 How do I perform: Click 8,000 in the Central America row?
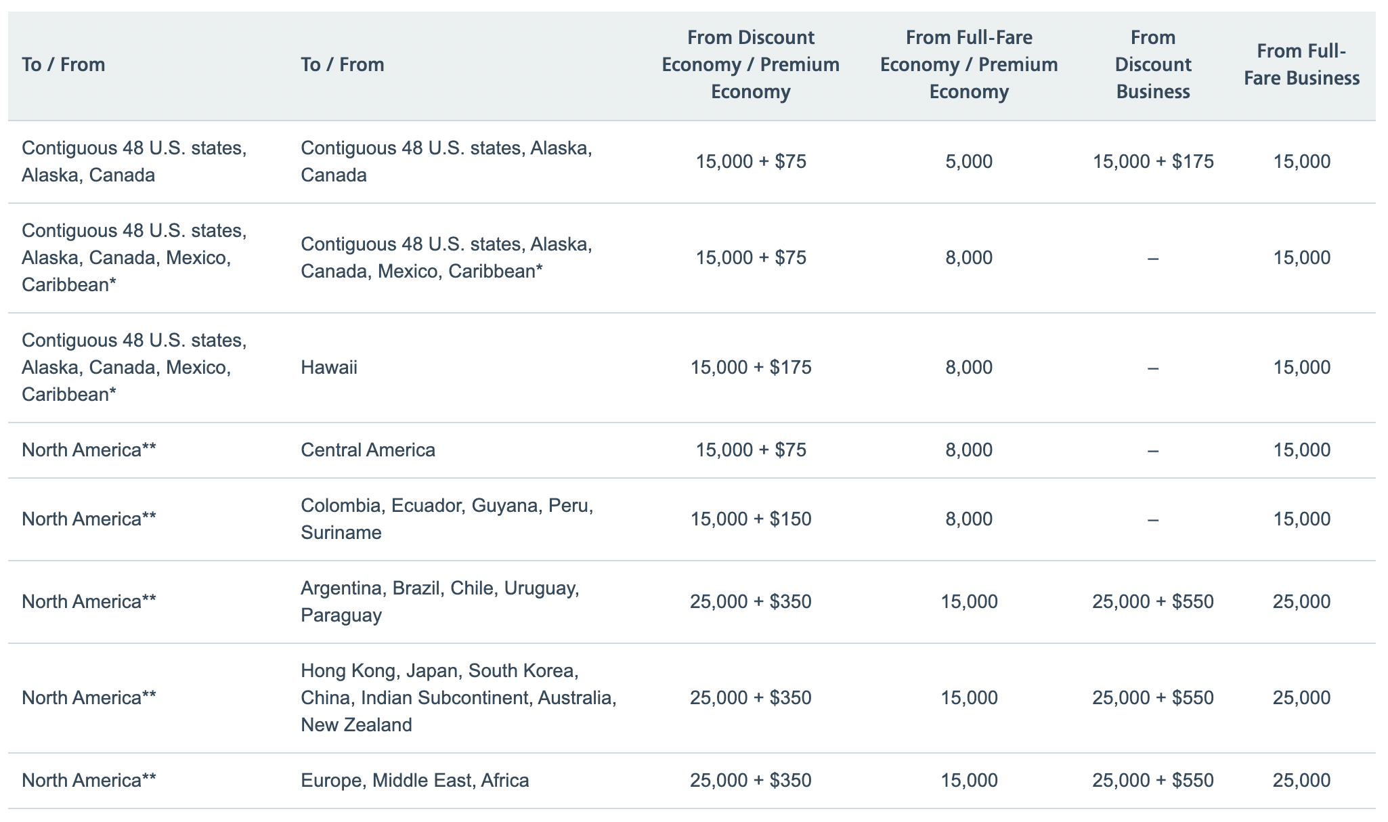coord(969,450)
